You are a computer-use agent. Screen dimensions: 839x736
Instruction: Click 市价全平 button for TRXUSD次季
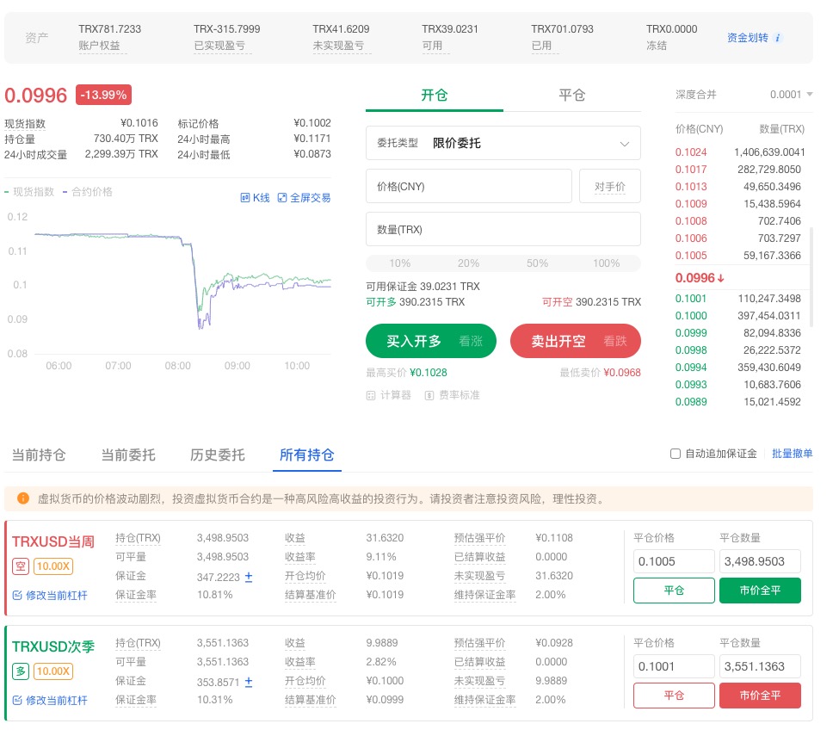tap(760, 696)
